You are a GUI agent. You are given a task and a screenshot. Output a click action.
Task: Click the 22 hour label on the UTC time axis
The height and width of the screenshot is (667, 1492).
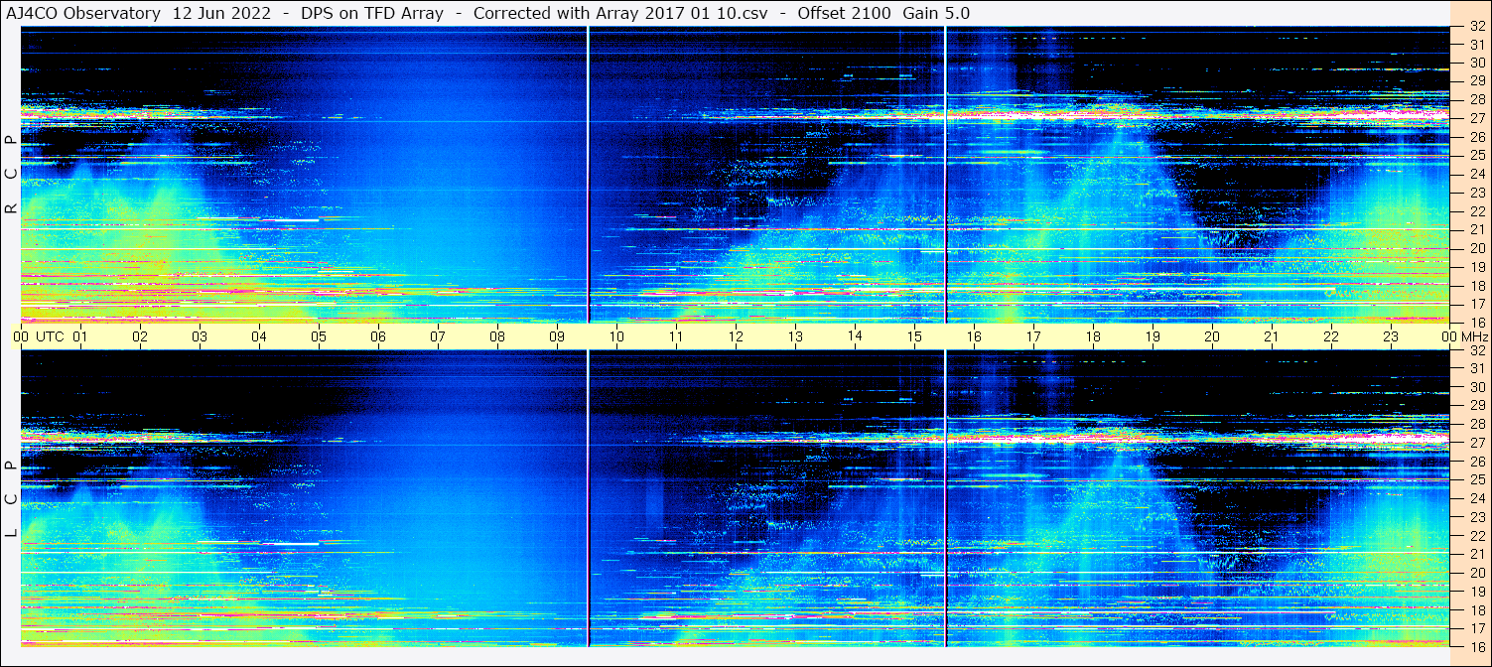coord(1331,336)
